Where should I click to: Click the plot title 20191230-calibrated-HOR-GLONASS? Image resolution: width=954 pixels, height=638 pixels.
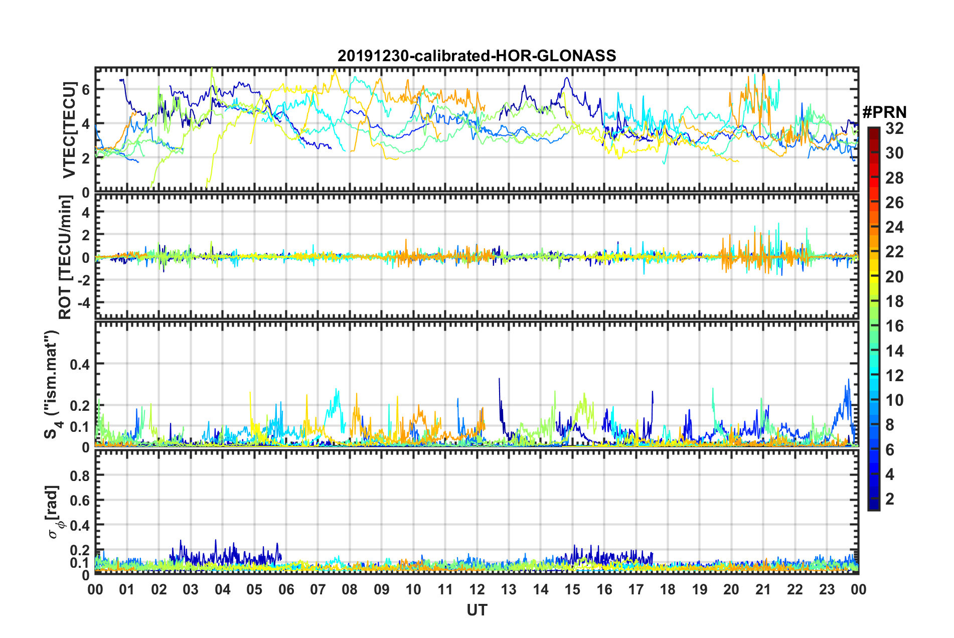point(476,56)
